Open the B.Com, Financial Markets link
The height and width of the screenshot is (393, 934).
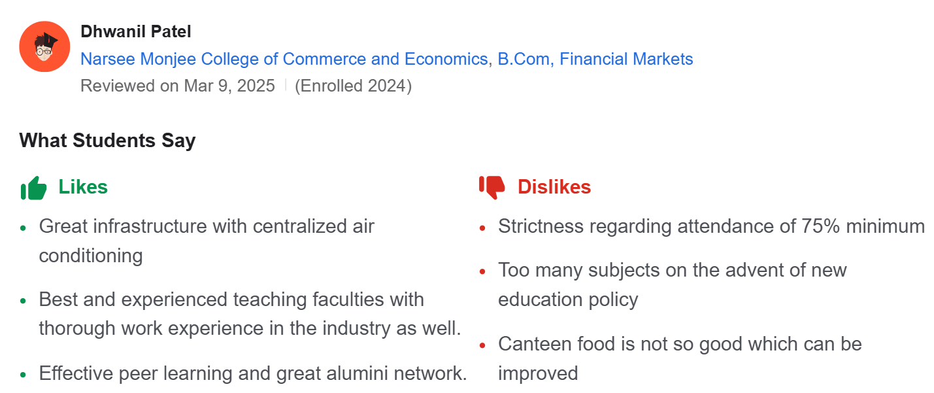(595, 59)
